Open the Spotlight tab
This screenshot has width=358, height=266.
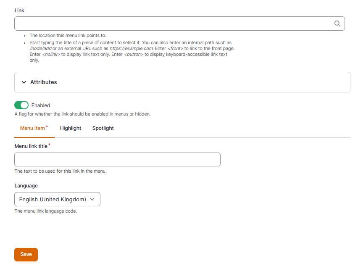point(103,128)
